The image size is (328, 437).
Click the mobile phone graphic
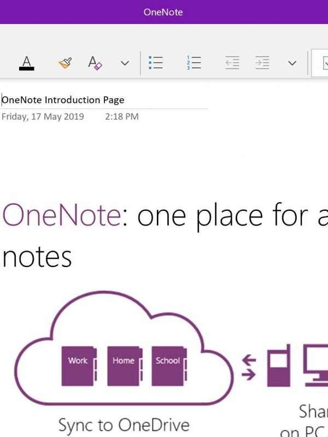[279, 365]
